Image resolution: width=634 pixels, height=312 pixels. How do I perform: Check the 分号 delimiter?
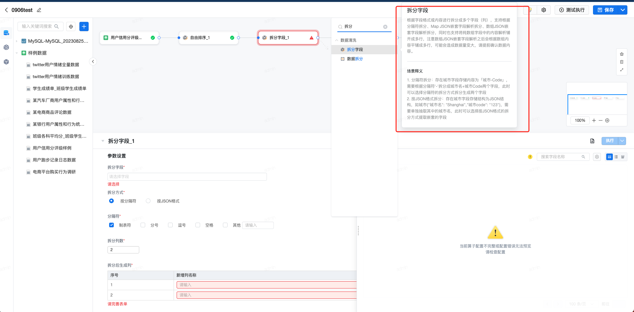pyautogui.click(x=143, y=225)
